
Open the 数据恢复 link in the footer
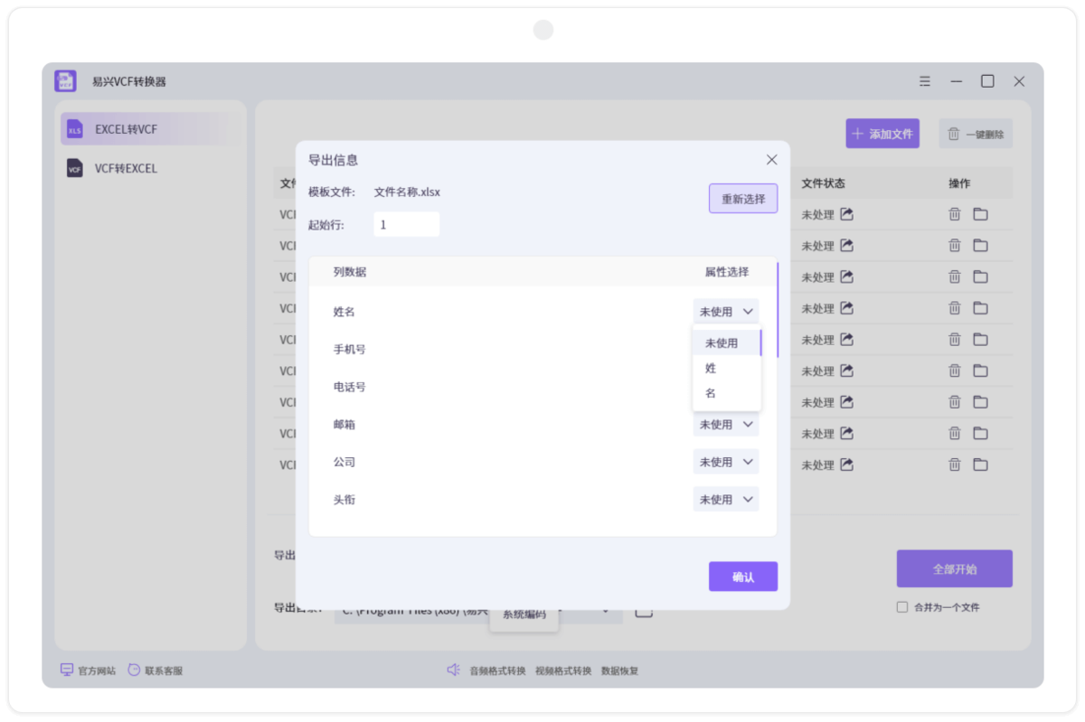pos(619,670)
